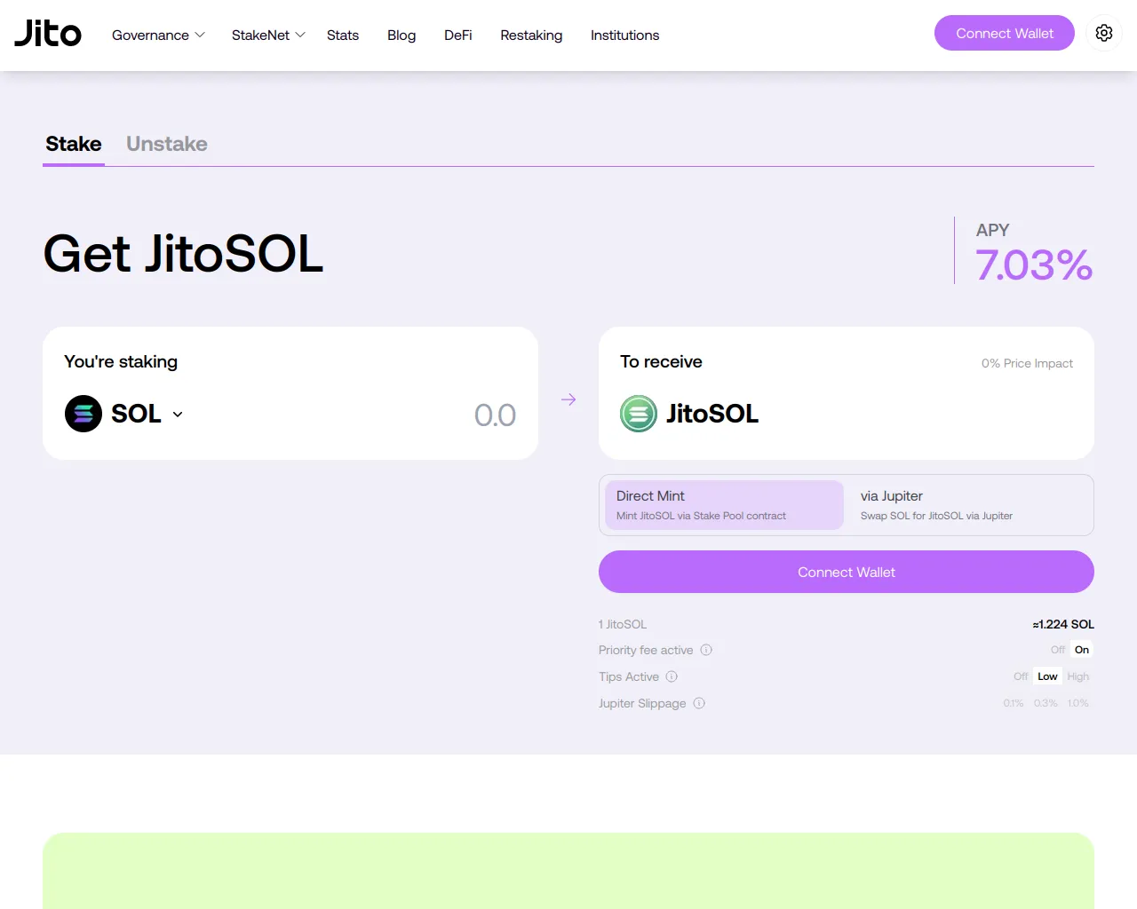This screenshot has width=1137, height=909.
Task: Click the wide Connect Wallet button
Action: (x=847, y=572)
